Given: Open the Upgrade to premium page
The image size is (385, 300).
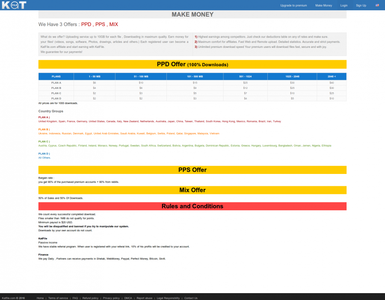Looking at the screenshot, I should [293, 6].
